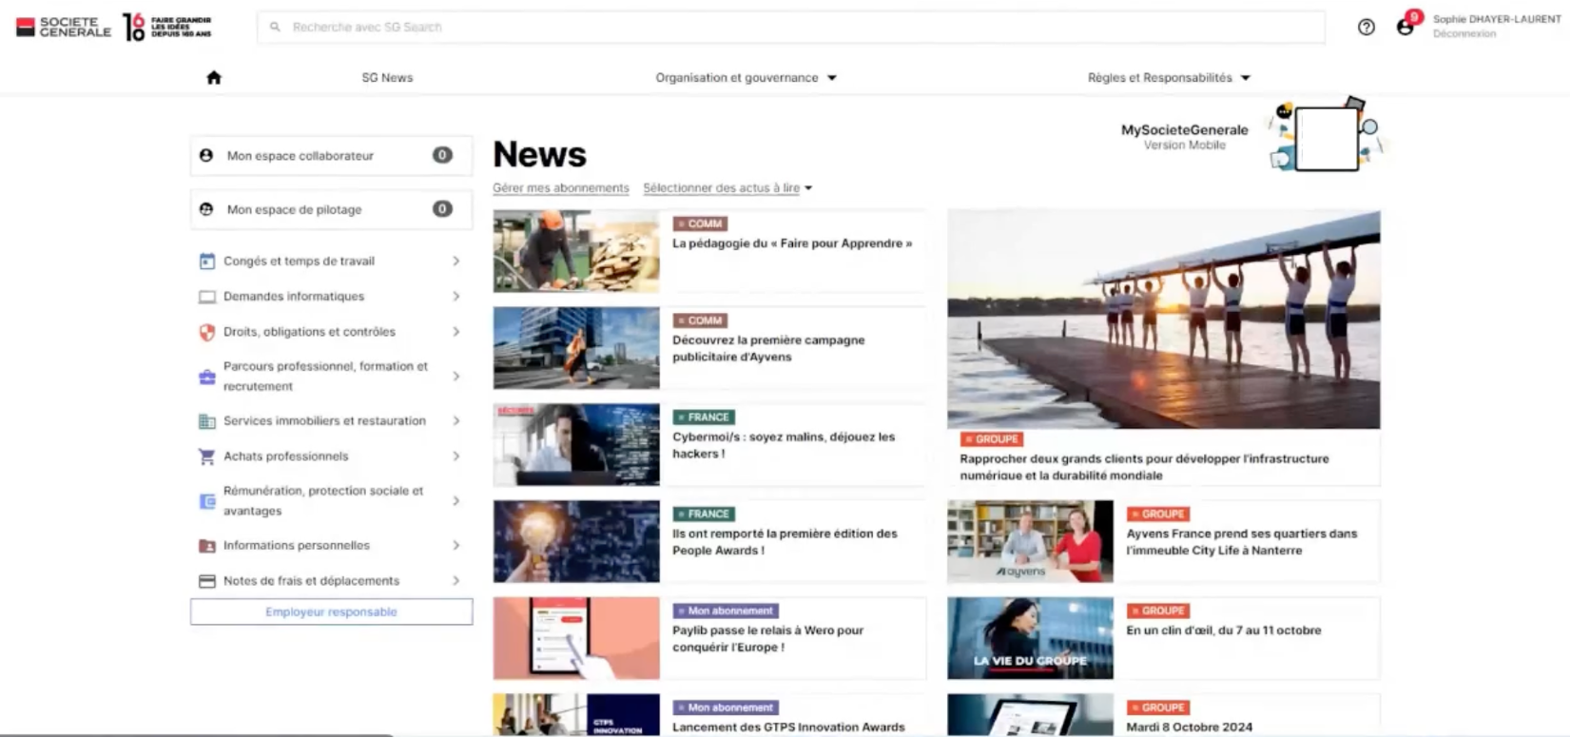The height and width of the screenshot is (738, 1571).
Task: Click the search magnifier icon
Action: tap(275, 28)
